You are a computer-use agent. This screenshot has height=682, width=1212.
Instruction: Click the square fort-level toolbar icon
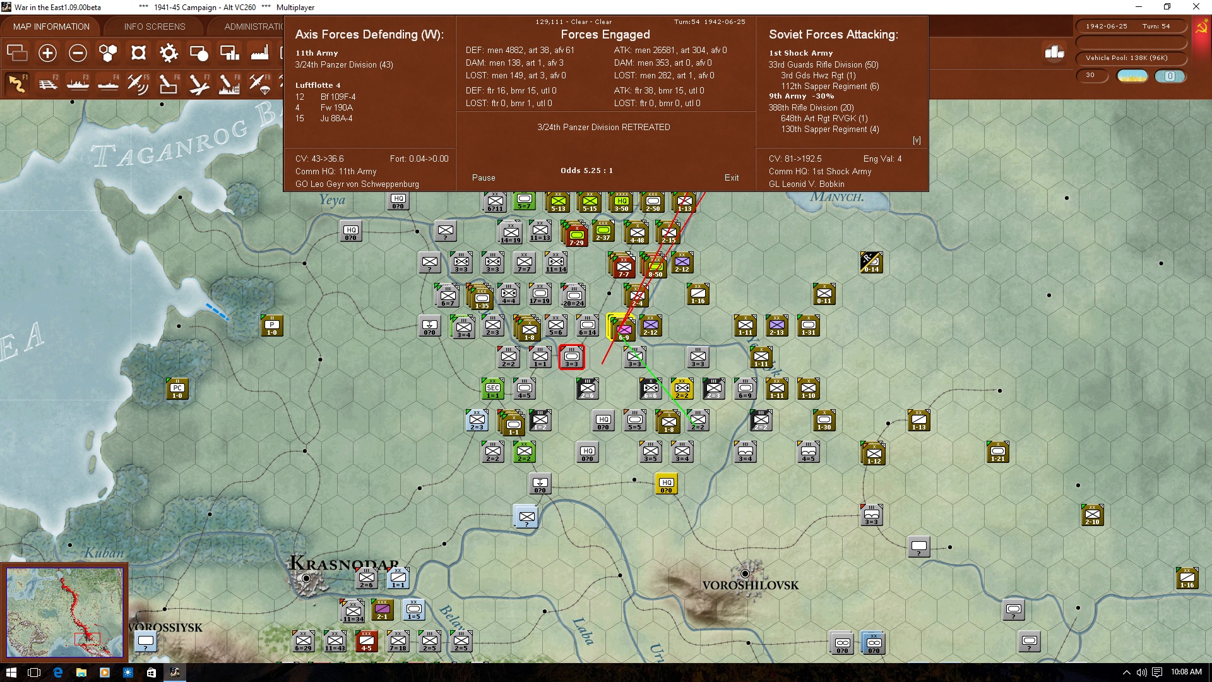click(138, 53)
